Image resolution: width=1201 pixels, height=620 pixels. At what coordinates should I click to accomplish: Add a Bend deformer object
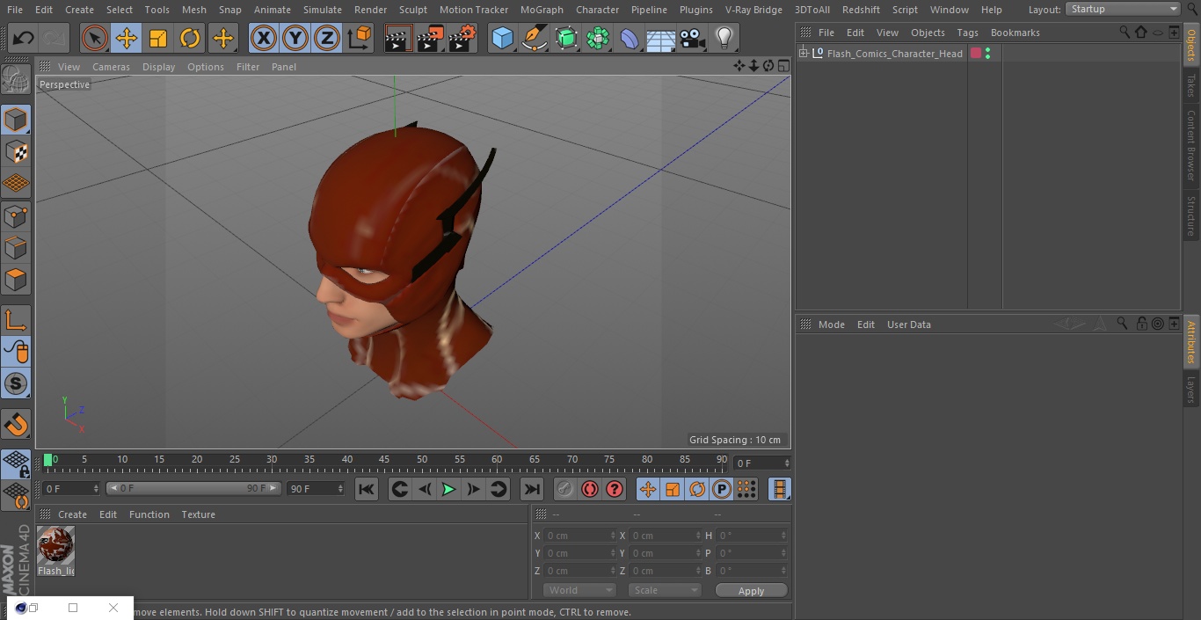pos(630,38)
